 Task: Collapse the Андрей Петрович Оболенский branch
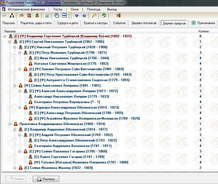coord(19,135)
